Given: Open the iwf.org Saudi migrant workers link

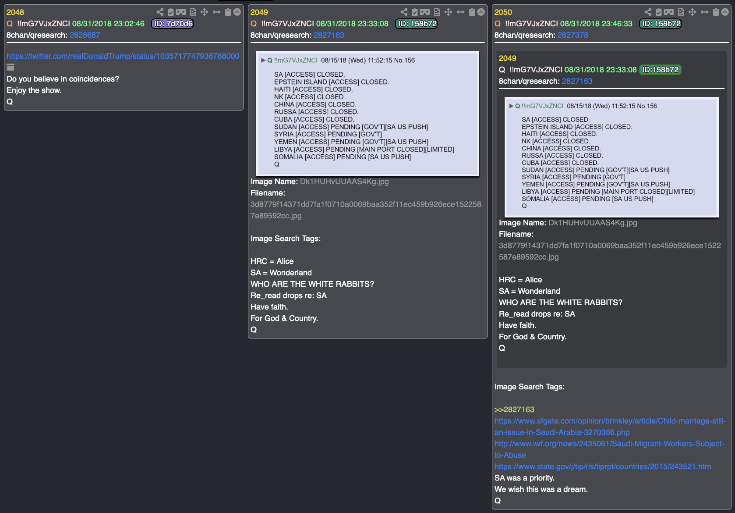Looking at the screenshot, I should coord(609,449).
